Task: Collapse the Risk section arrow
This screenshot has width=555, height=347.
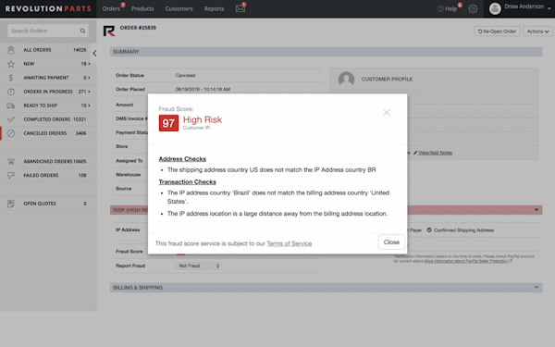Action: [536, 210]
